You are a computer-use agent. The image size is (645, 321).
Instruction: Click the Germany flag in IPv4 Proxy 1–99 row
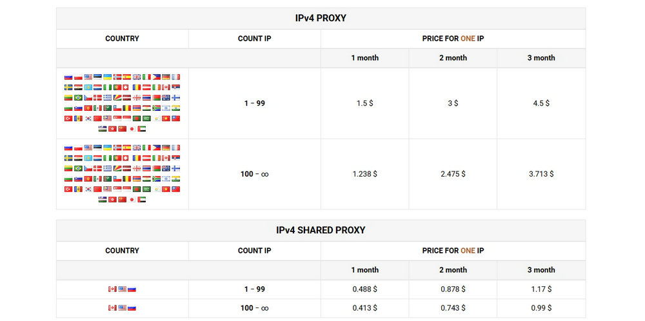[166, 77]
